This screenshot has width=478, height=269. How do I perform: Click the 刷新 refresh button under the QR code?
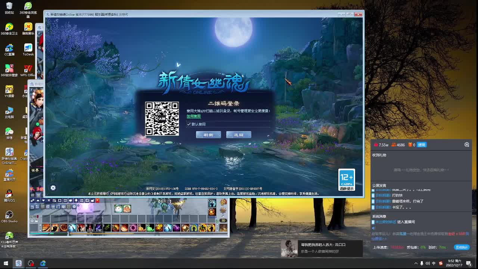[208, 135]
